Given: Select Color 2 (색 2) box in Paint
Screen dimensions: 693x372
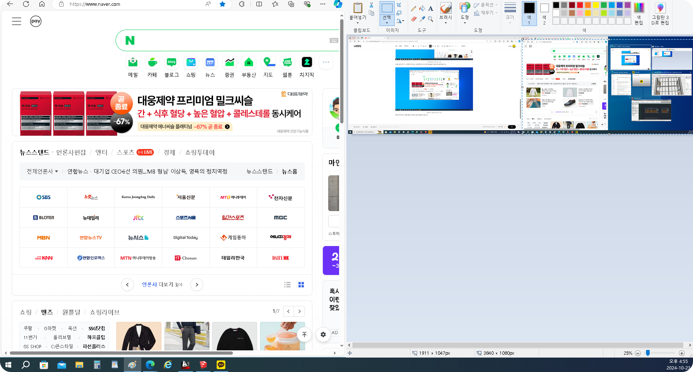Looking at the screenshot, I should [x=544, y=14].
